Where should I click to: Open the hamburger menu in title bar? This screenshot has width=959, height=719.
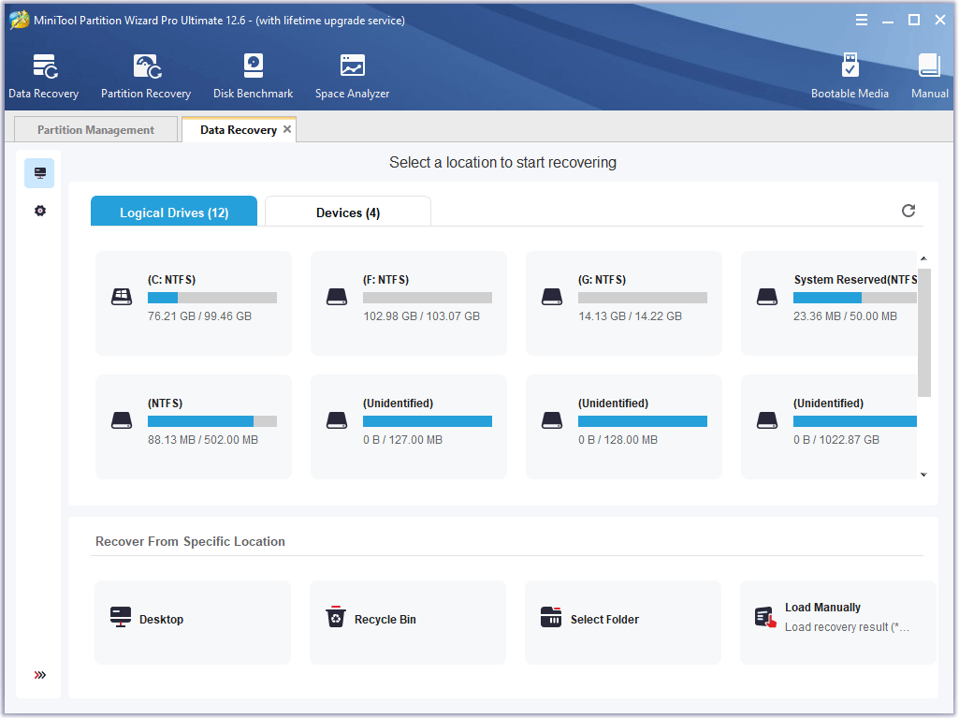click(861, 21)
